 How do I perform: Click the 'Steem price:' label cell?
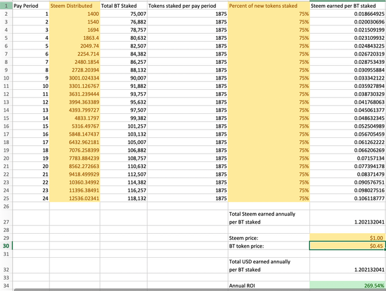[x=269, y=238]
